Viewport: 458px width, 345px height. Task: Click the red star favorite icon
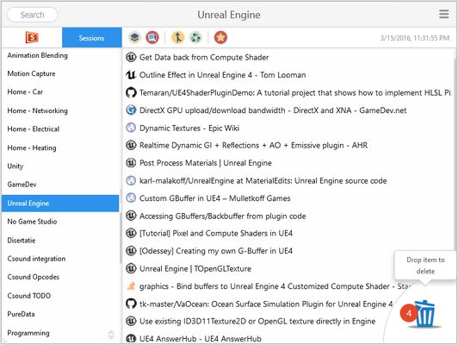click(220, 37)
